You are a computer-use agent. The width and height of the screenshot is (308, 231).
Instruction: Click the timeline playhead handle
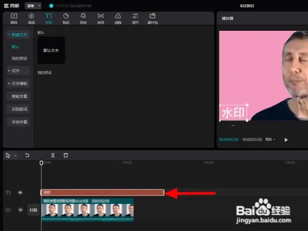(41, 163)
